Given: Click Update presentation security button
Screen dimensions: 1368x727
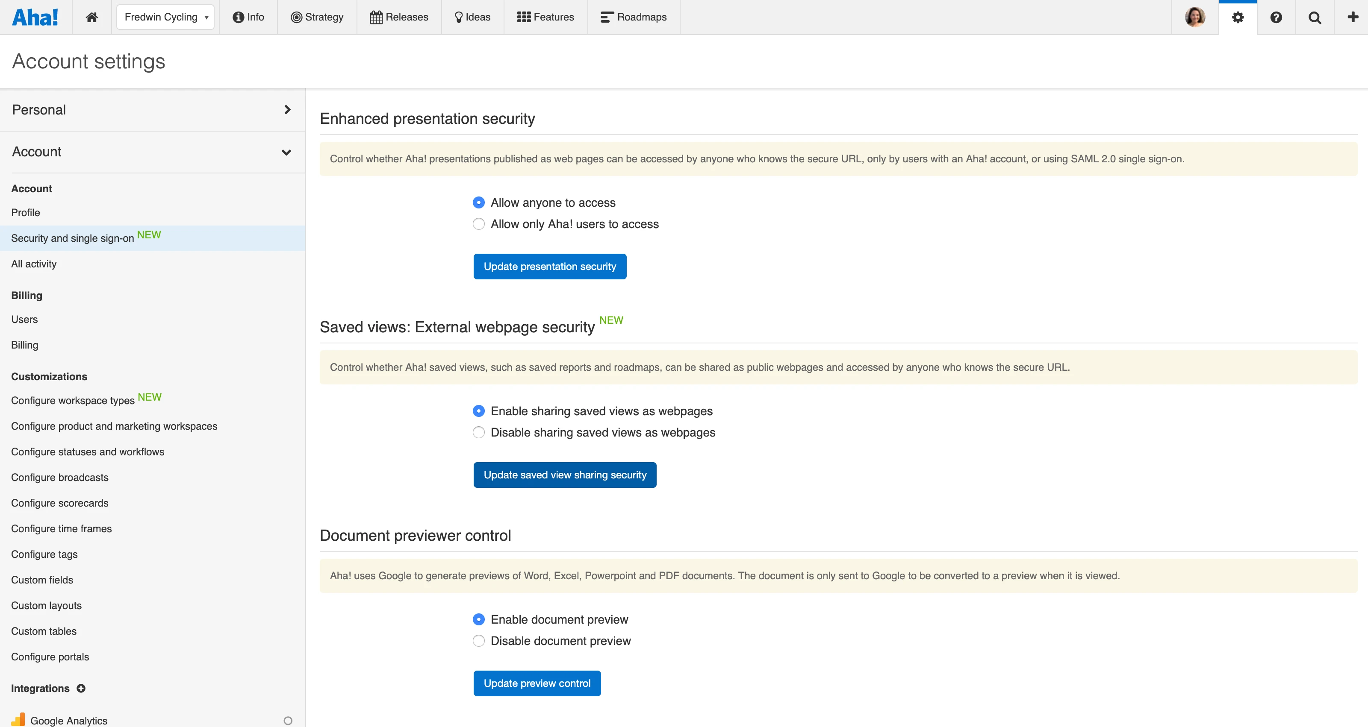Looking at the screenshot, I should (550, 267).
